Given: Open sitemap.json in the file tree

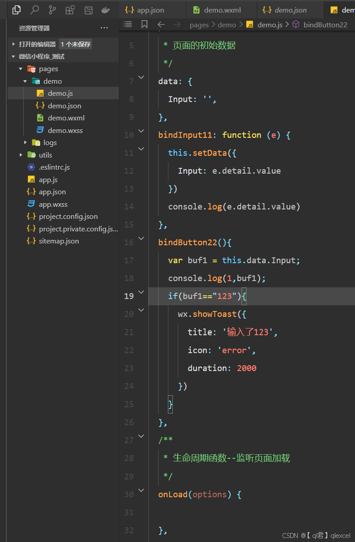Looking at the screenshot, I should [63, 241].
